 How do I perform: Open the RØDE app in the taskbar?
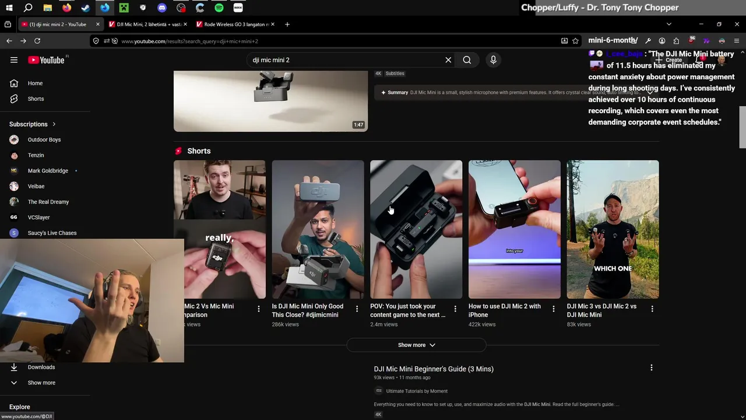238,8
